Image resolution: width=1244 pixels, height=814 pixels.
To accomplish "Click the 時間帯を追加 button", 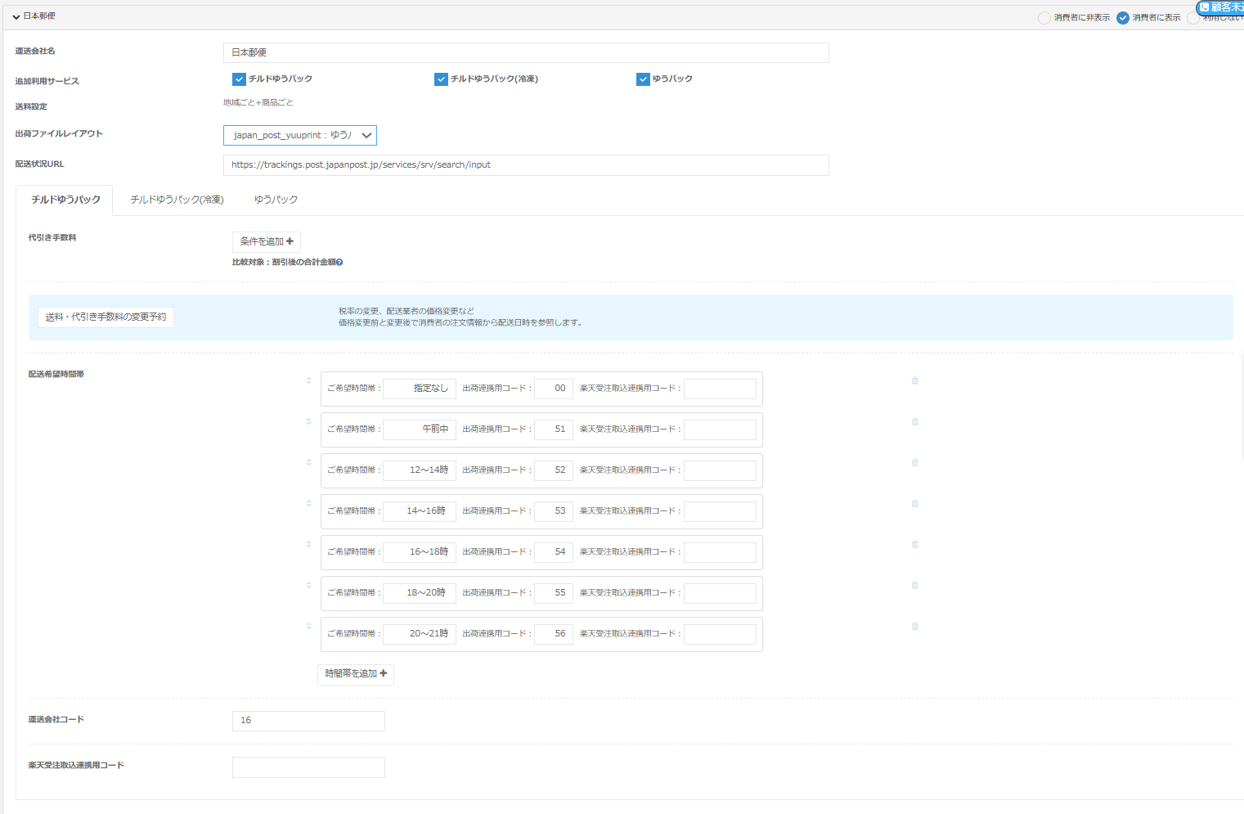I will pyautogui.click(x=355, y=674).
